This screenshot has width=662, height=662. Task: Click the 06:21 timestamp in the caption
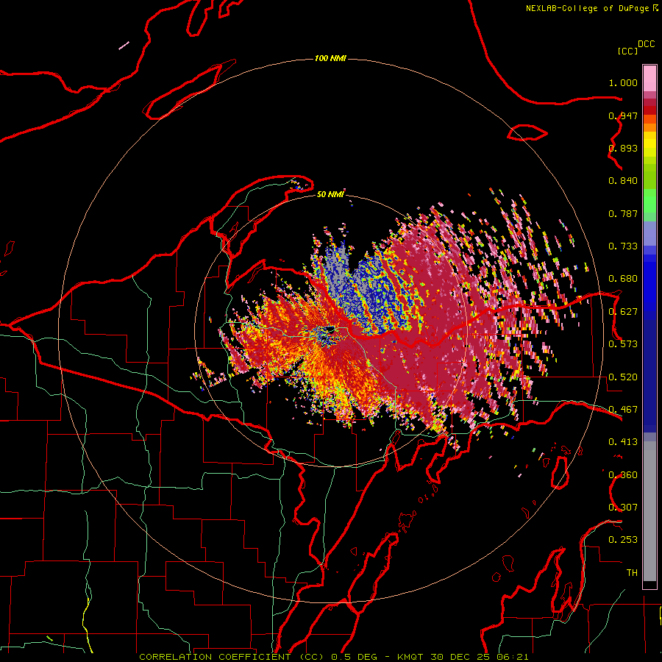(513, 657)
